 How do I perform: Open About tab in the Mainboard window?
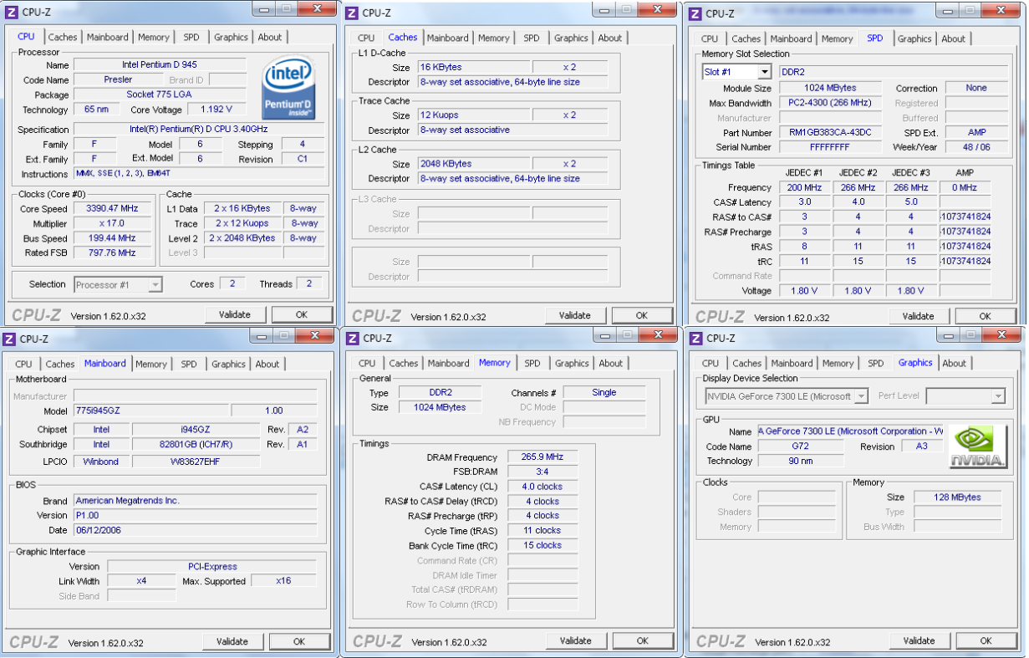pos(267,364)
